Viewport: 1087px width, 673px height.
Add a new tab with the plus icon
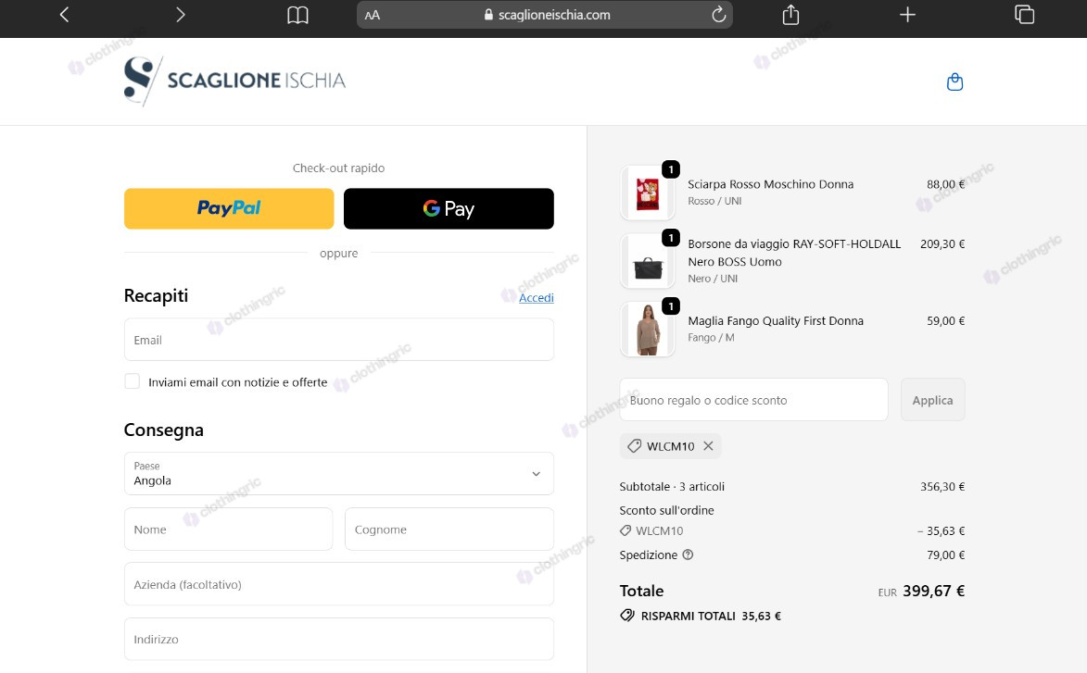click(x=907, y=15)
